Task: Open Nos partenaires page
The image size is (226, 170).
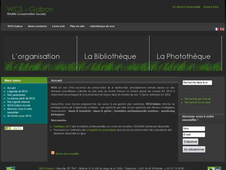Action: pos(16,95)
